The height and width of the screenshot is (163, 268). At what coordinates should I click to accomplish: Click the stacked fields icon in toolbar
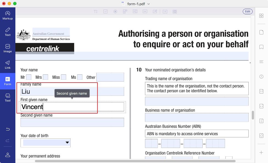click(x=175, y=11)
